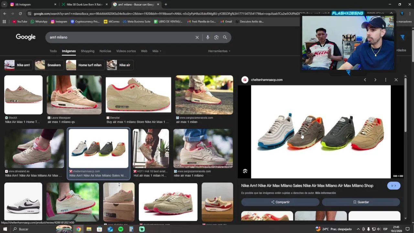Visit the site with the Ir button
Screen dimensions: 414x233
point(394,186)
